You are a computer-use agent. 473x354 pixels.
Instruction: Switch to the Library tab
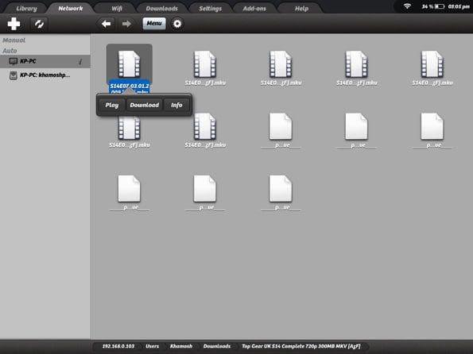tap(26, 9)
